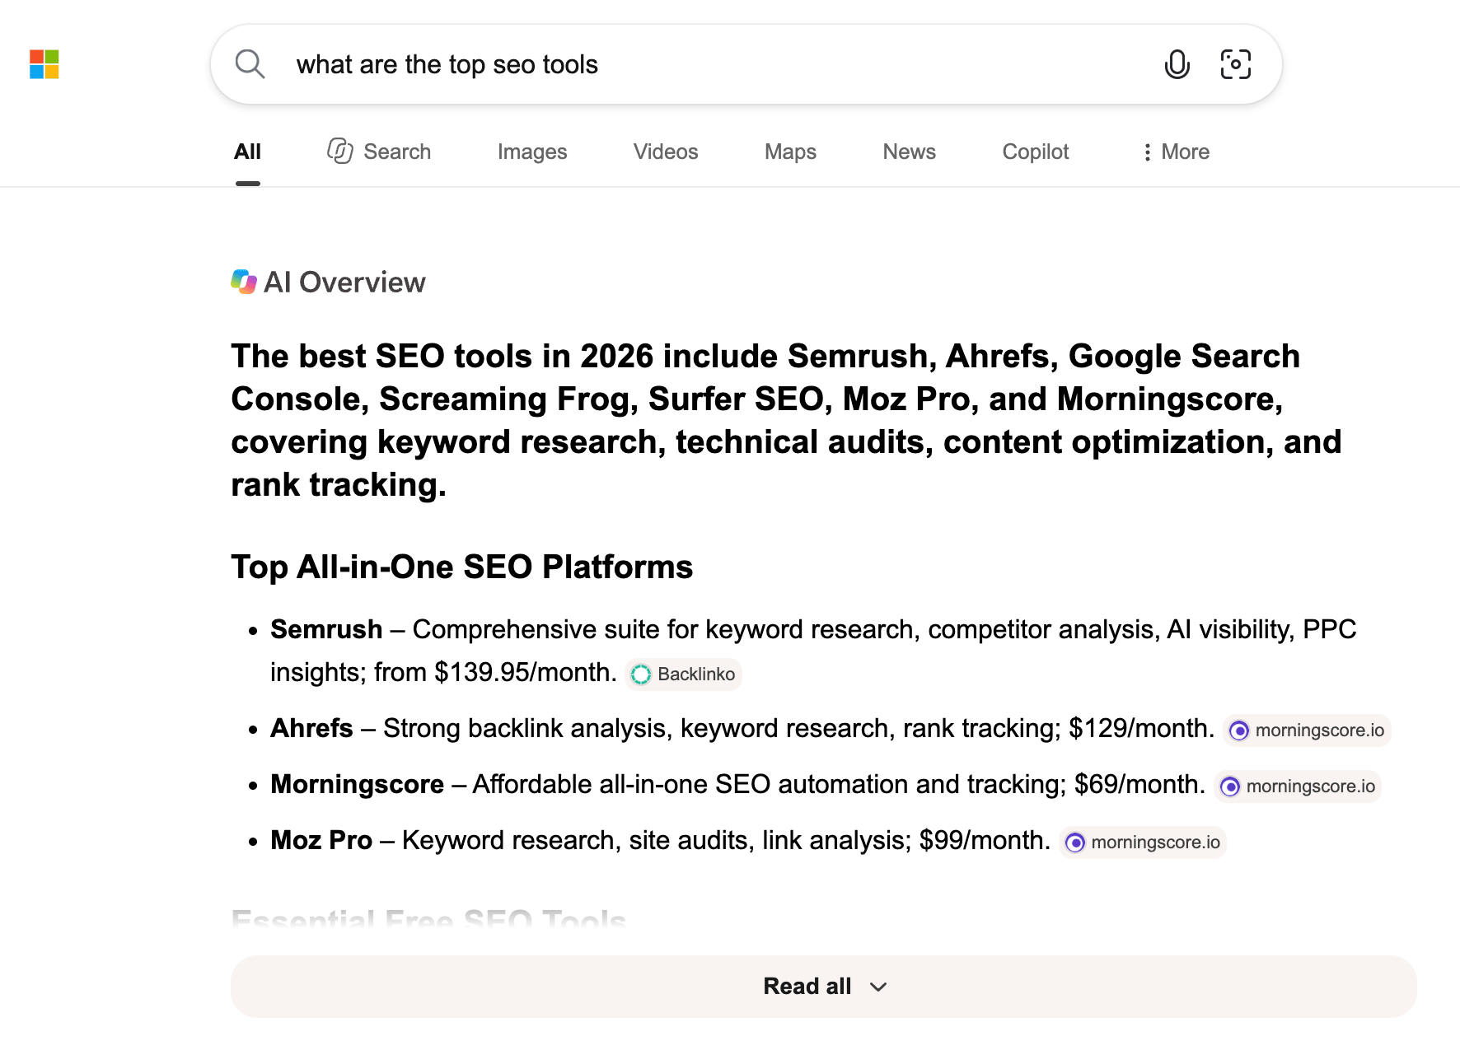Click the bold Semrush list item name
This screenshot has width=1460, height=1041.
[x=326, y=629]
